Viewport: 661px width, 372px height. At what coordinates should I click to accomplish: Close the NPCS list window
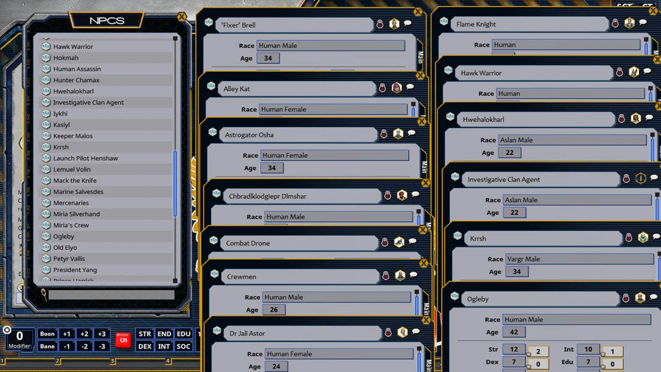point(182,17)
